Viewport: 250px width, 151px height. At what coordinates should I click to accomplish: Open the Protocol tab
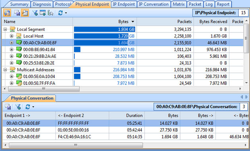[63, 4]
